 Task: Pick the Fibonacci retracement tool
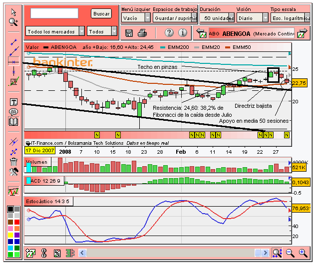(x=13, y=81)
